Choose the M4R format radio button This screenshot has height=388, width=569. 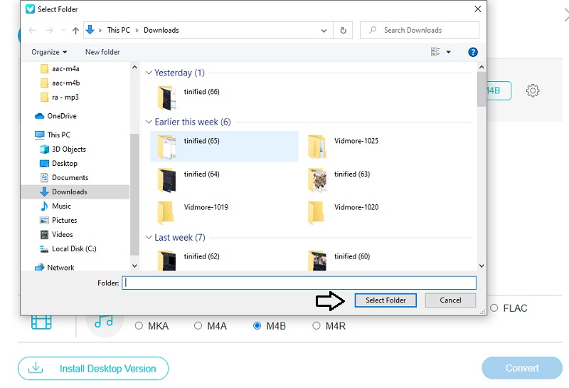click(x=317, y=326)
